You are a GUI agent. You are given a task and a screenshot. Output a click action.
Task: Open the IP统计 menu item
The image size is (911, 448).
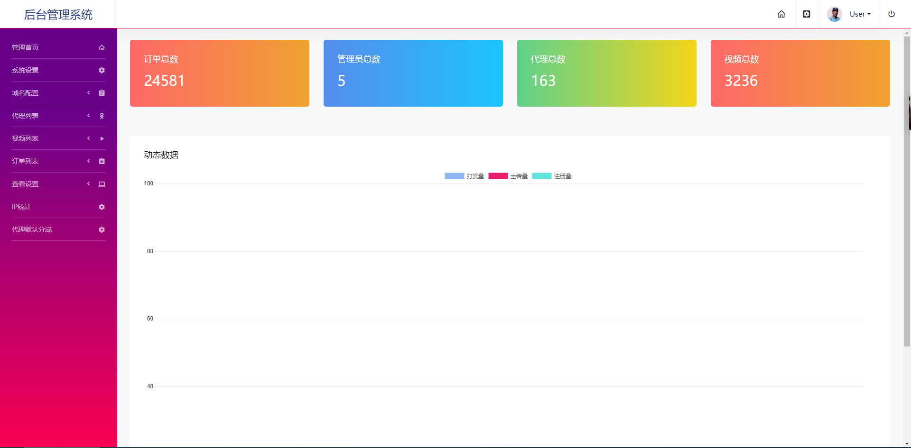(x=58, y=207)
